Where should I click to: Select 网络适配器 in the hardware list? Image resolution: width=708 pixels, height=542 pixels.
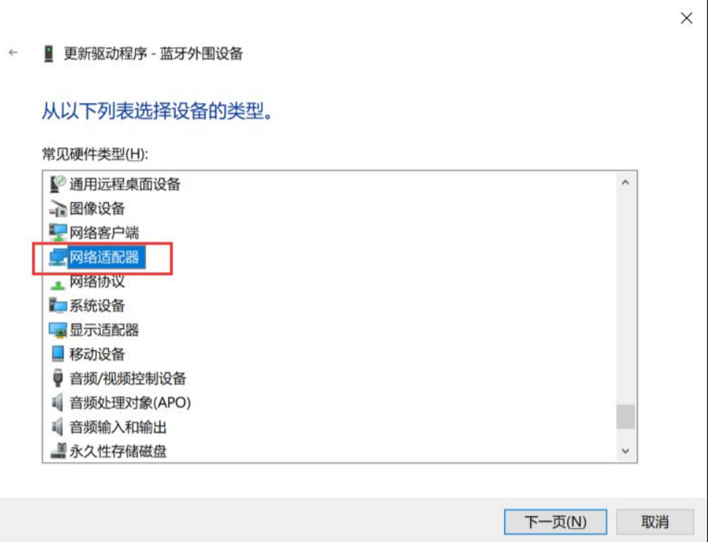[x=104, y=257]
